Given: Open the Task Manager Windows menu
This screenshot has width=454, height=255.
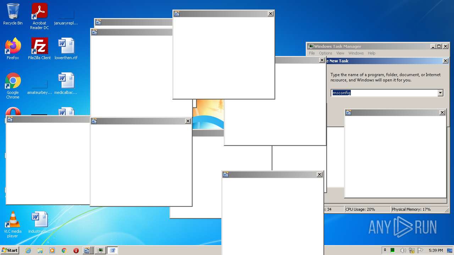Looking at the screenshot, I should (356, 53).
